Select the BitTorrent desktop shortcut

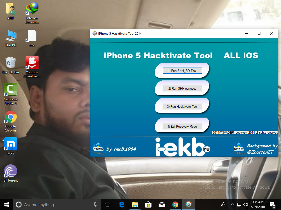click(11, 173)
